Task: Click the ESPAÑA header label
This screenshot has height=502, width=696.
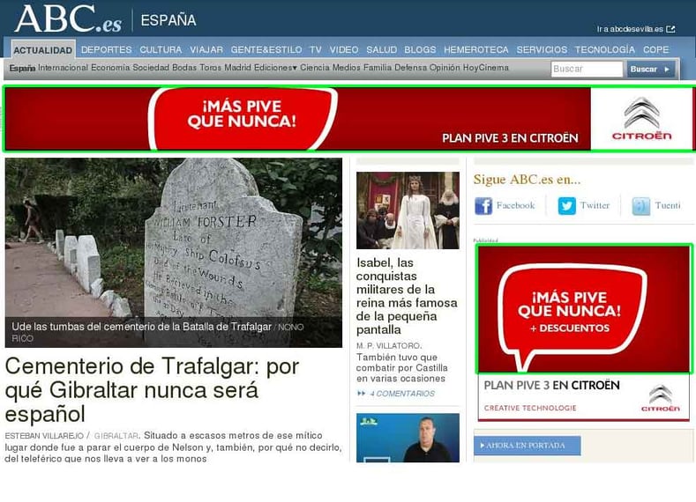Action: [168, 20]
